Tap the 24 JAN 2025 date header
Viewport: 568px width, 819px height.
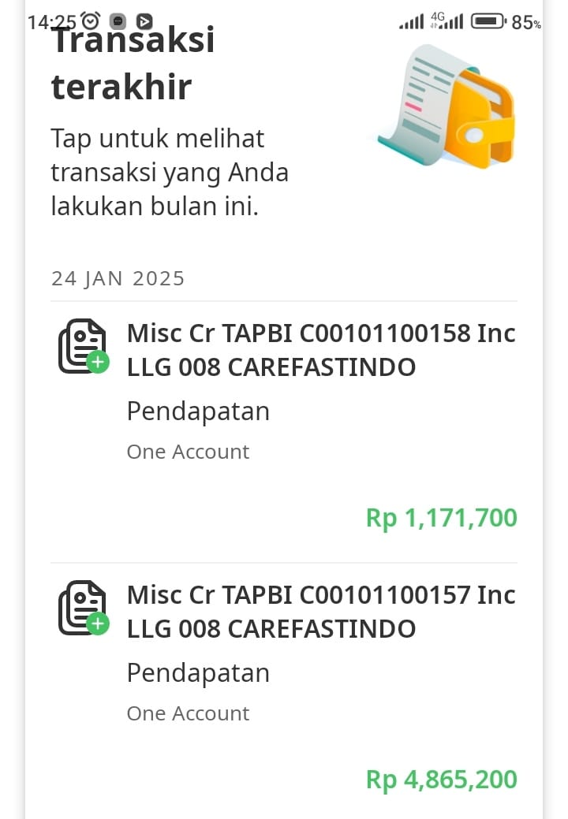pyautogui.click(x=118, y=278)
